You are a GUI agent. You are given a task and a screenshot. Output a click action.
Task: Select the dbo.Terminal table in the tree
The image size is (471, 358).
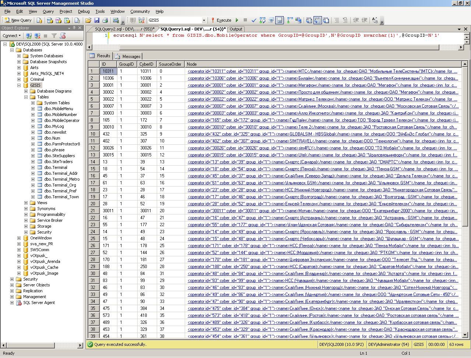[x=56, y=167]
